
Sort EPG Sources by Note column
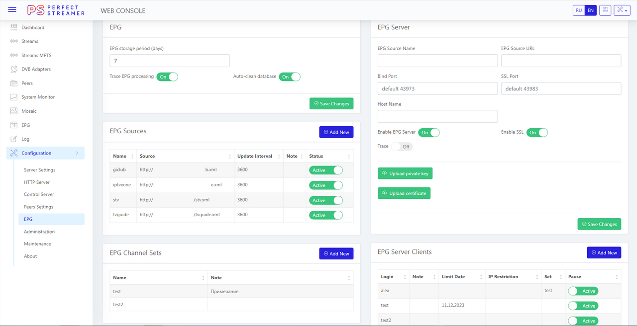295,156
